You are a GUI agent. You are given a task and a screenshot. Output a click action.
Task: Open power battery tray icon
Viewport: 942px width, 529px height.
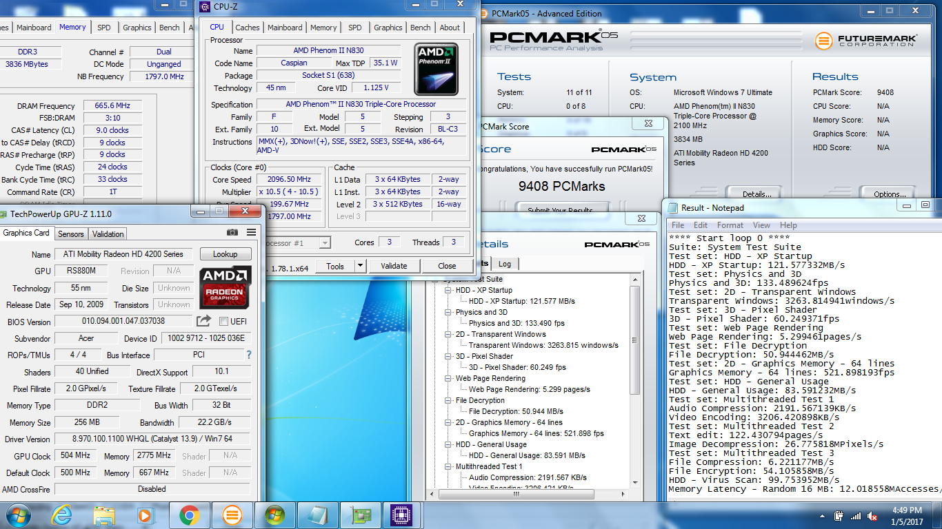click(x=839, y=516)
